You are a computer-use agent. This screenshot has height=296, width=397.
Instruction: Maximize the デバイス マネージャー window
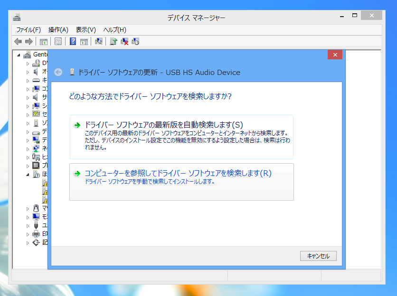[x=355, y=16]
